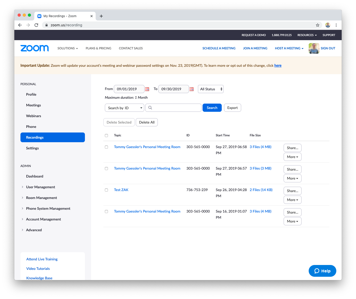Check the Sep 27 06:57 PM recording checkbox
Viewport: 356px width, 299px height.
[x=106, y=169]
